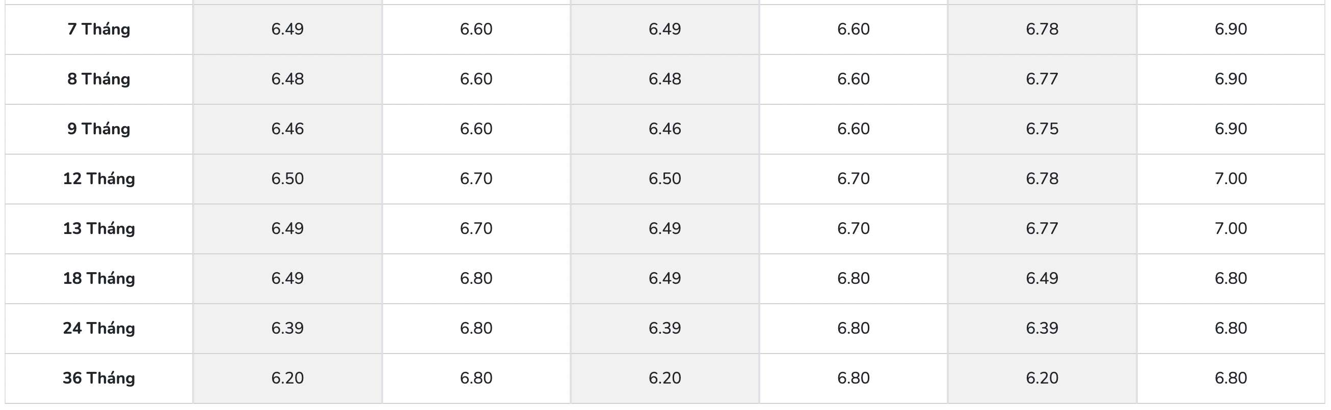Click the 6.75 rate cell

tap(1042, 129)
